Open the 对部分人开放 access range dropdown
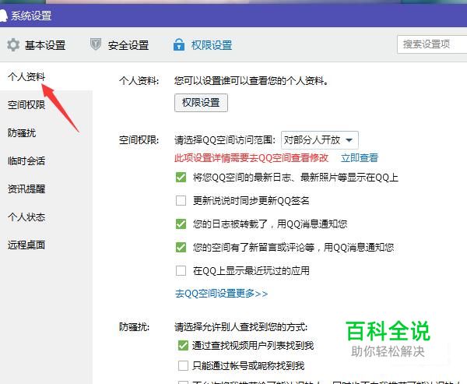Screen dimensions: 467x384 click(320, 140)
